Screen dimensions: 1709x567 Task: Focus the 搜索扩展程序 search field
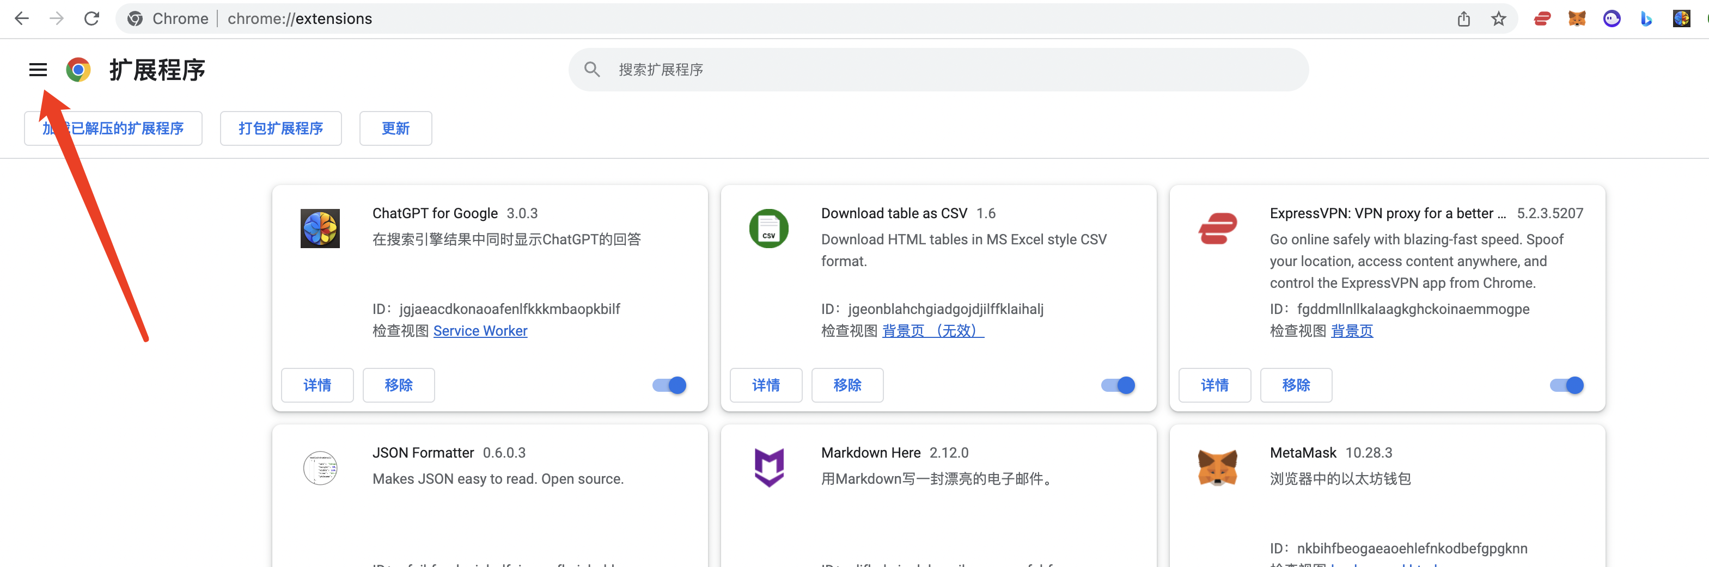tap(938, 70)
